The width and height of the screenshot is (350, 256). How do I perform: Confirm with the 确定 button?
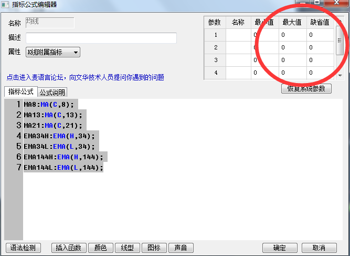pyautogui.click(x=280, y=248)
